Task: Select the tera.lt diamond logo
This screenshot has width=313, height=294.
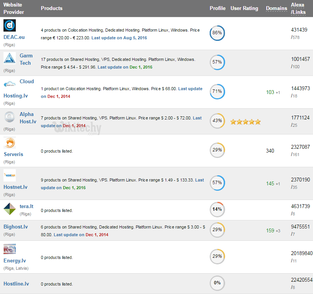Action: tap(9, 209)
